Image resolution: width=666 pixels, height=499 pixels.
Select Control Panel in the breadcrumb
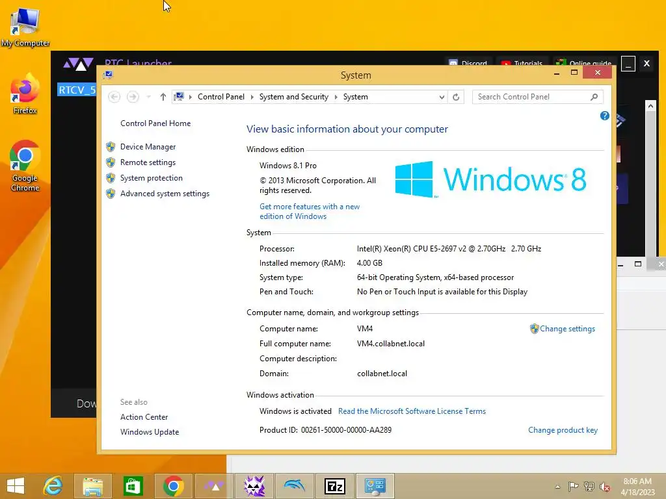(x=221, y=97)
